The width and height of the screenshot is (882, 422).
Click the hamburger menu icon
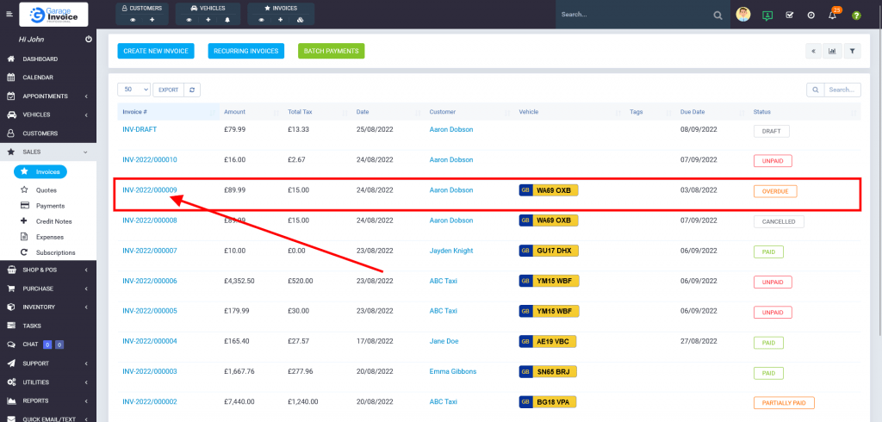point(9,15)
